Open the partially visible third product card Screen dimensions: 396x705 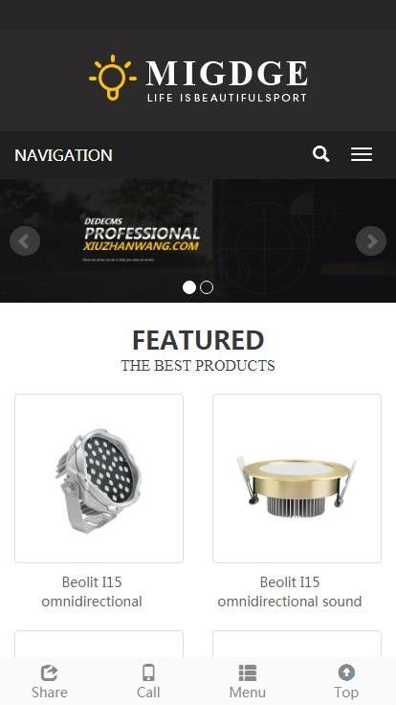point(99,645)
